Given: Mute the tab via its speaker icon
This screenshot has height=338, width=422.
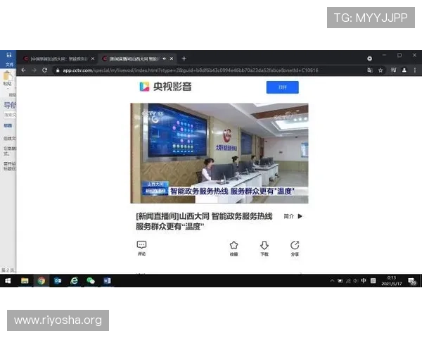Looking at the screenshot, I should click(x=165, y=58).
